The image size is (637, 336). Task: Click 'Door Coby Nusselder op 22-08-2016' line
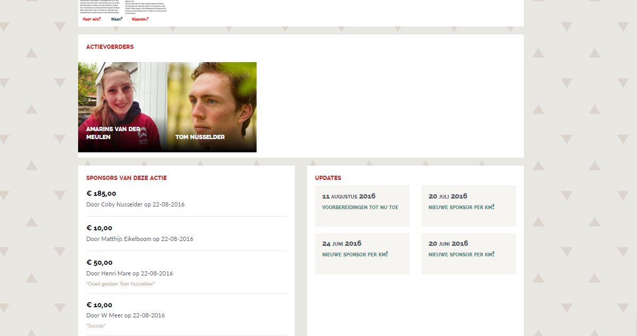135,204
